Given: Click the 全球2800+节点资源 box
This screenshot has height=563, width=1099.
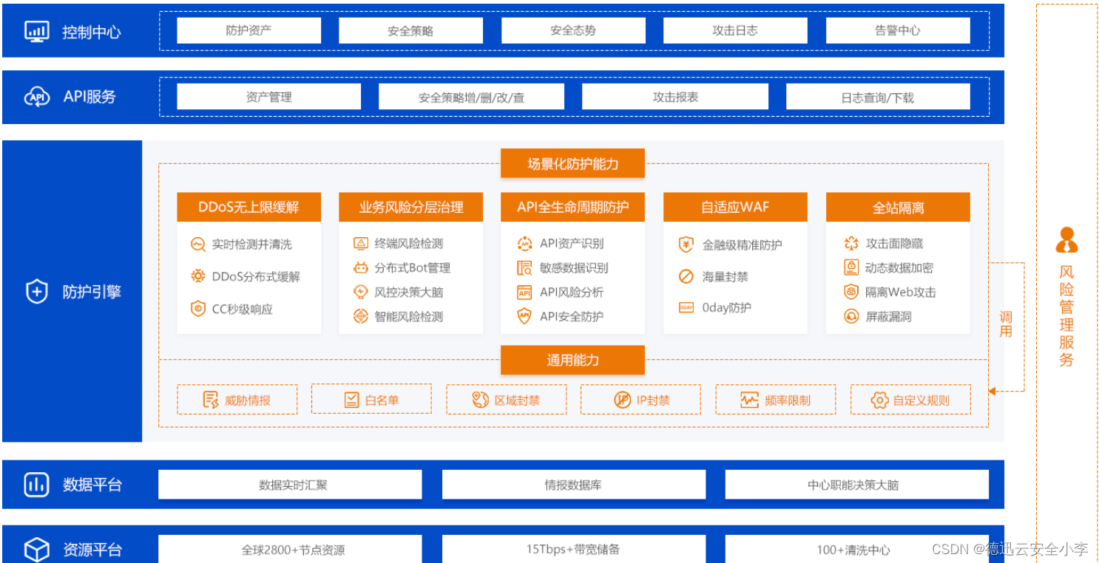Looking at the screenshot, I should pos(290,549).
